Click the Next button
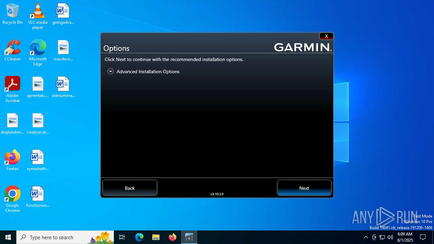The width and height of the screenshot is (434, 244). click(x=304, y=188)
